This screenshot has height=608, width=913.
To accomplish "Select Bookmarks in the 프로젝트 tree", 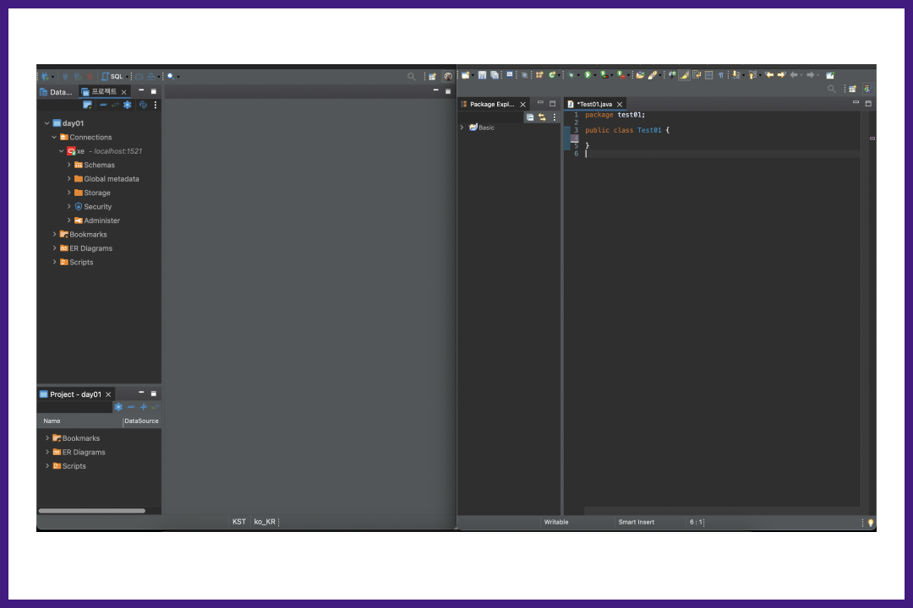I will pos(88,235).
